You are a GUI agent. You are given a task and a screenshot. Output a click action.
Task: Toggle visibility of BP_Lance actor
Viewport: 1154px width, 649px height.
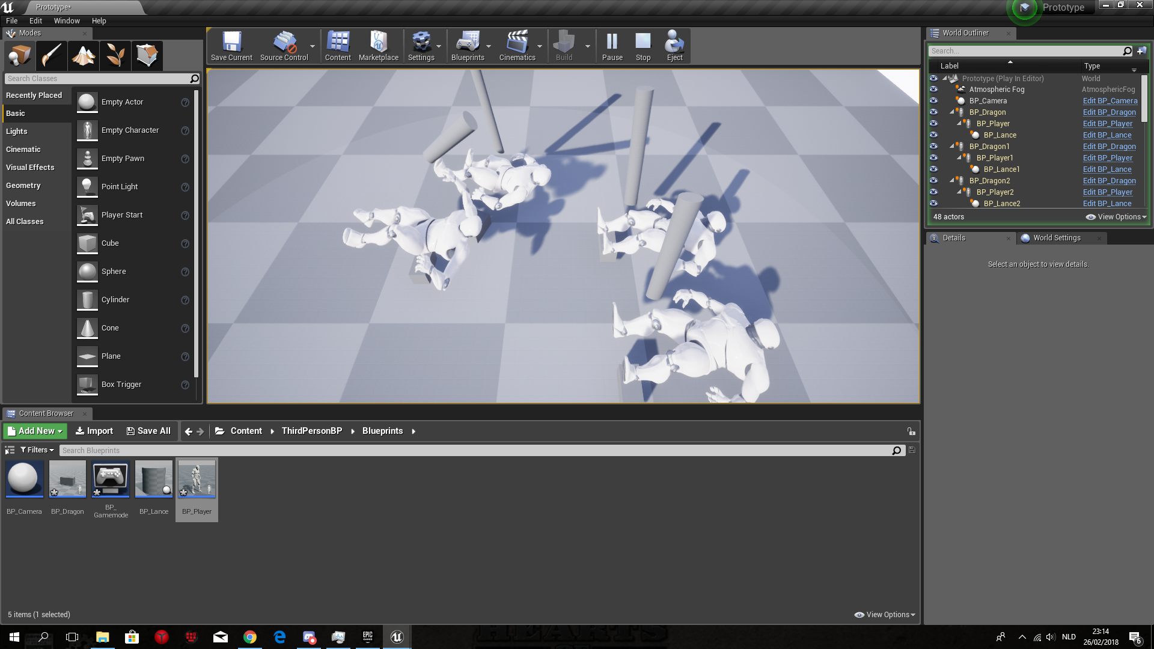pyautogui.click(x=933, y=135)
